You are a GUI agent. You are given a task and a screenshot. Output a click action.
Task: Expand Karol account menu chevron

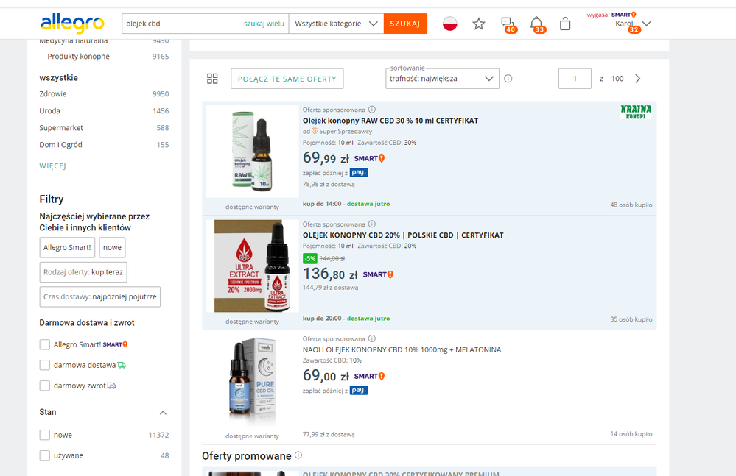[646, 24]
